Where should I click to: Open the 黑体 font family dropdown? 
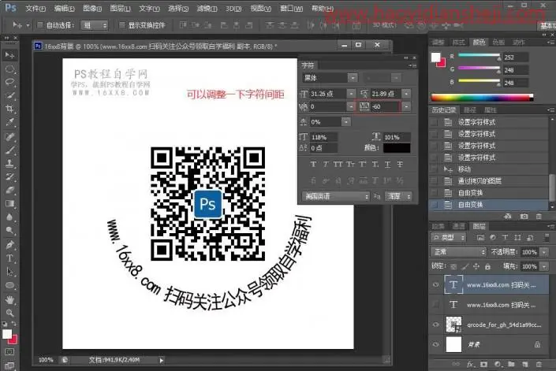(x=353, y=77)
